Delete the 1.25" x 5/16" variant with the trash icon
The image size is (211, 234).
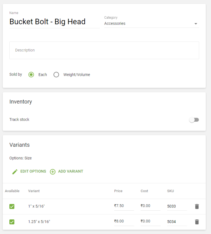pos(197,222)
